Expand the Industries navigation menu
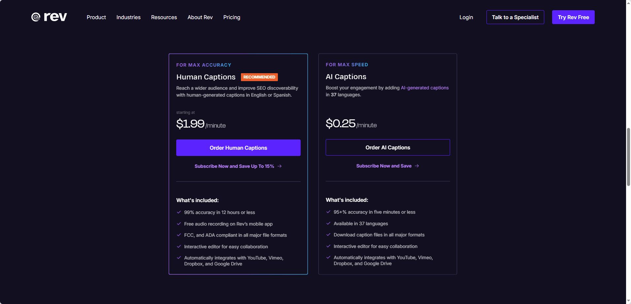631x304 pixels. (x=128, y=17)
